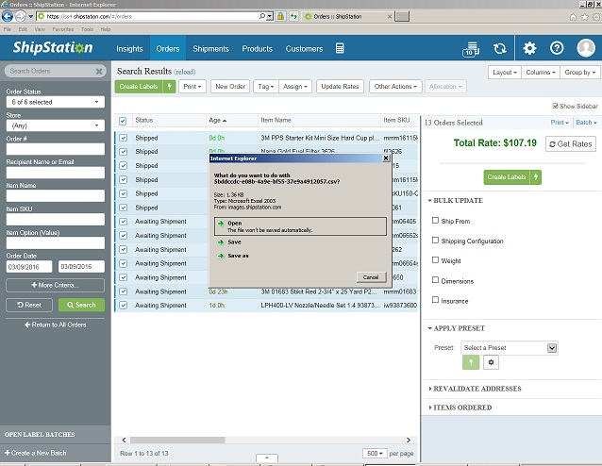Click the Item SKU filter field
The height and width of the screenshot is (466, 602).
click(x=56, y=219)
